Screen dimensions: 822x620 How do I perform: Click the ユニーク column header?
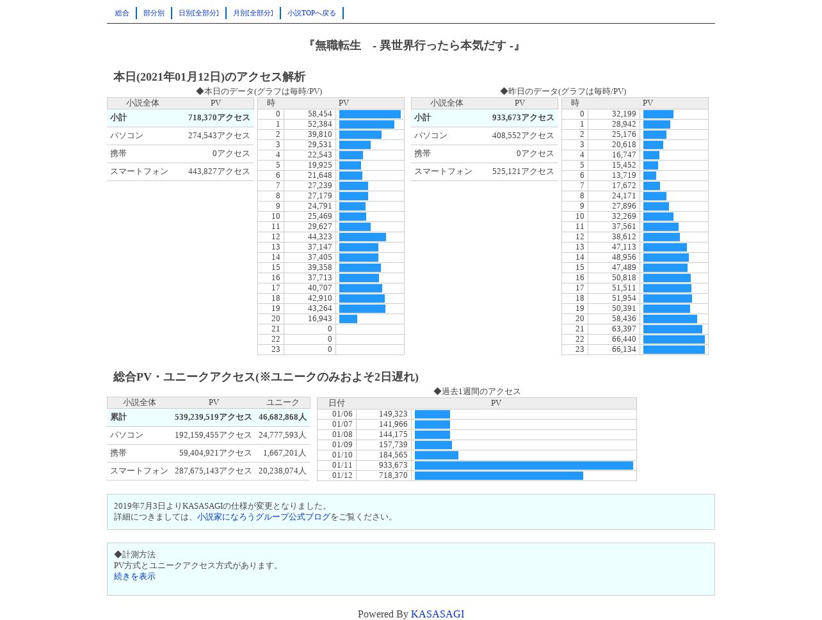tap(282, 402)
